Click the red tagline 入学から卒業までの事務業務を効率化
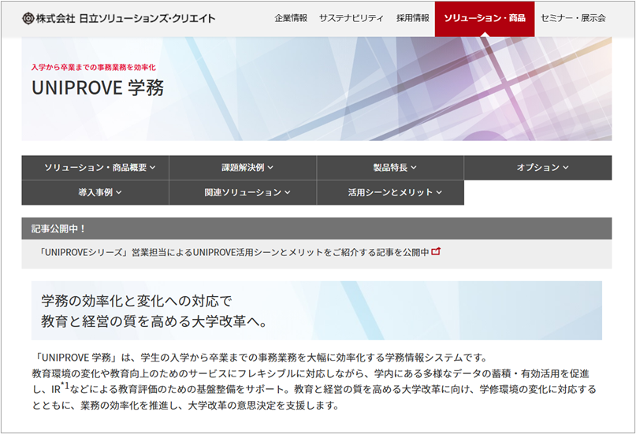 [x=94, y=67]
